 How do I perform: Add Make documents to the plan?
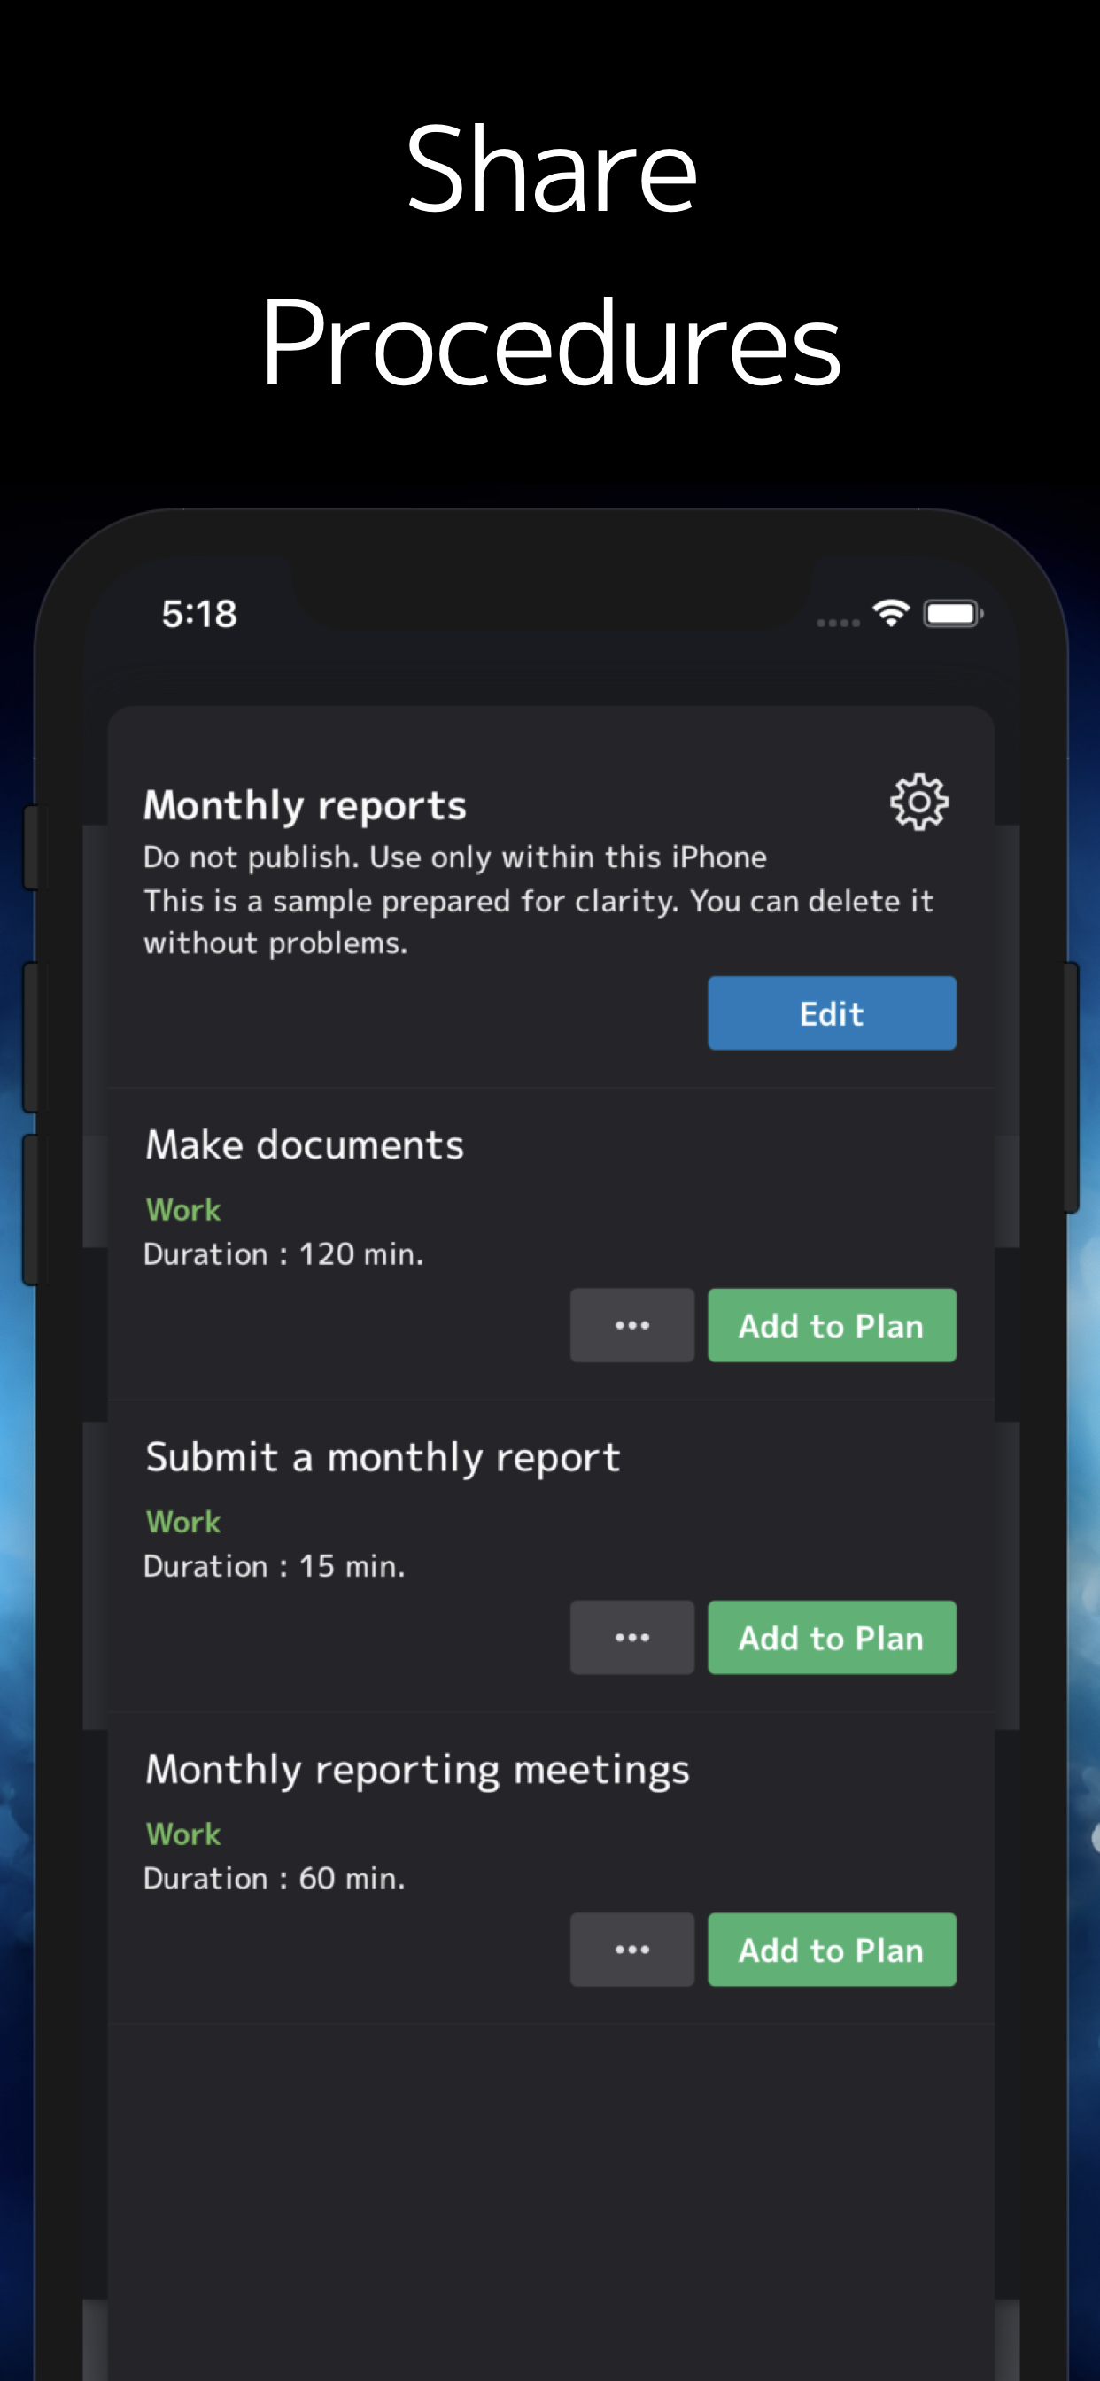[x=831, y=1324]
